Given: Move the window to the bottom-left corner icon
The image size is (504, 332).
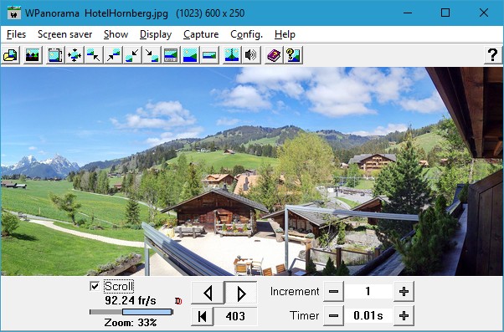Looking at the screenshot, I should [132, 55].
